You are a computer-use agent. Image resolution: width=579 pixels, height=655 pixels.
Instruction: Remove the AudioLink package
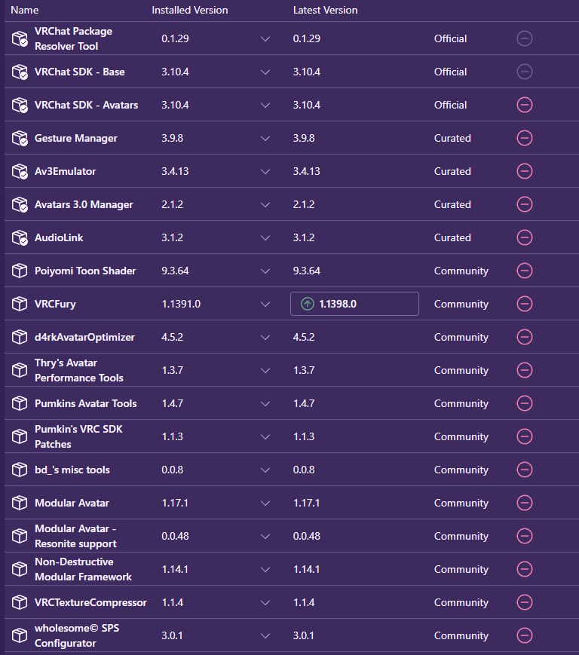coord(524,237)
